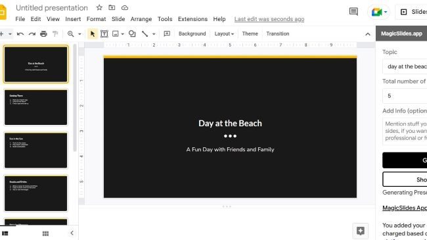Open the Layout dropdown

tap(224, 34)
